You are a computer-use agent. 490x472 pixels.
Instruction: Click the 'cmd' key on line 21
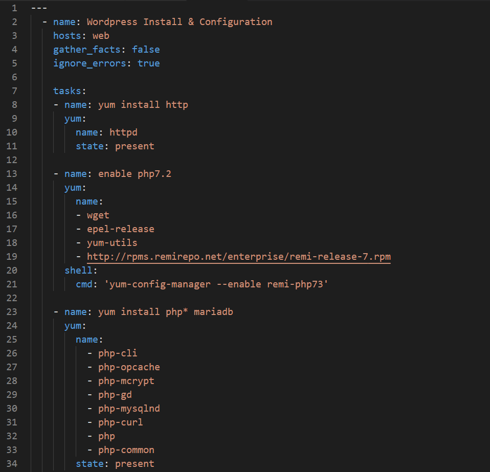pos(84,284)
